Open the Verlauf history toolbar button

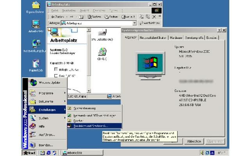(128, 17)
